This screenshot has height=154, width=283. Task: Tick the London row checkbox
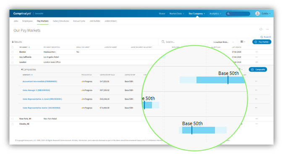(x=13, y=62)
